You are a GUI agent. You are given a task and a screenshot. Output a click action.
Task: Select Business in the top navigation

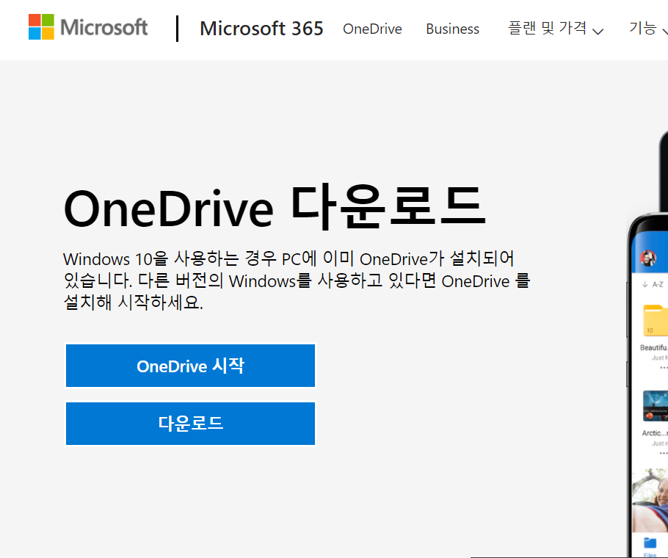(x=452, y=29)
